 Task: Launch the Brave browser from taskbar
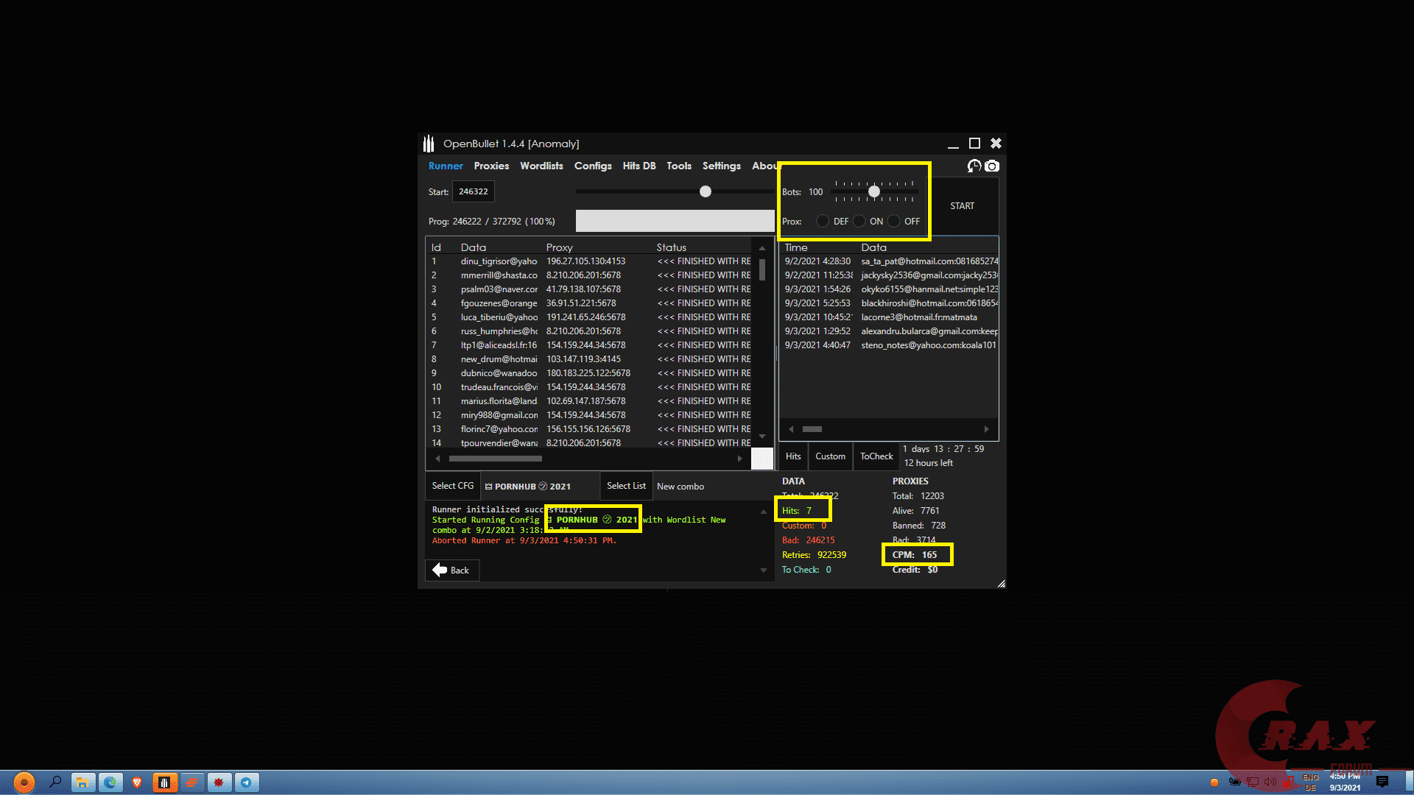[138, 782]
